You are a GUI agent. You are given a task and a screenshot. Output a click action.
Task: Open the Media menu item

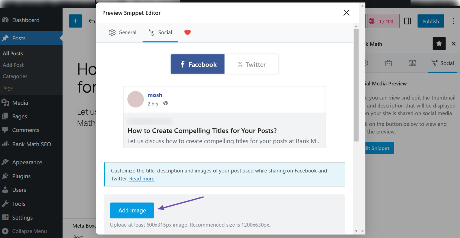pyautogui.click(x=20, y=103)
